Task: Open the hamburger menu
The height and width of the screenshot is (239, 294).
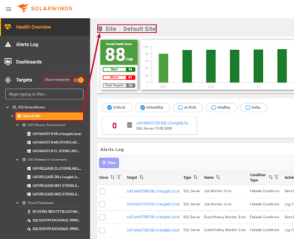Action: click(x=9, y=9)
